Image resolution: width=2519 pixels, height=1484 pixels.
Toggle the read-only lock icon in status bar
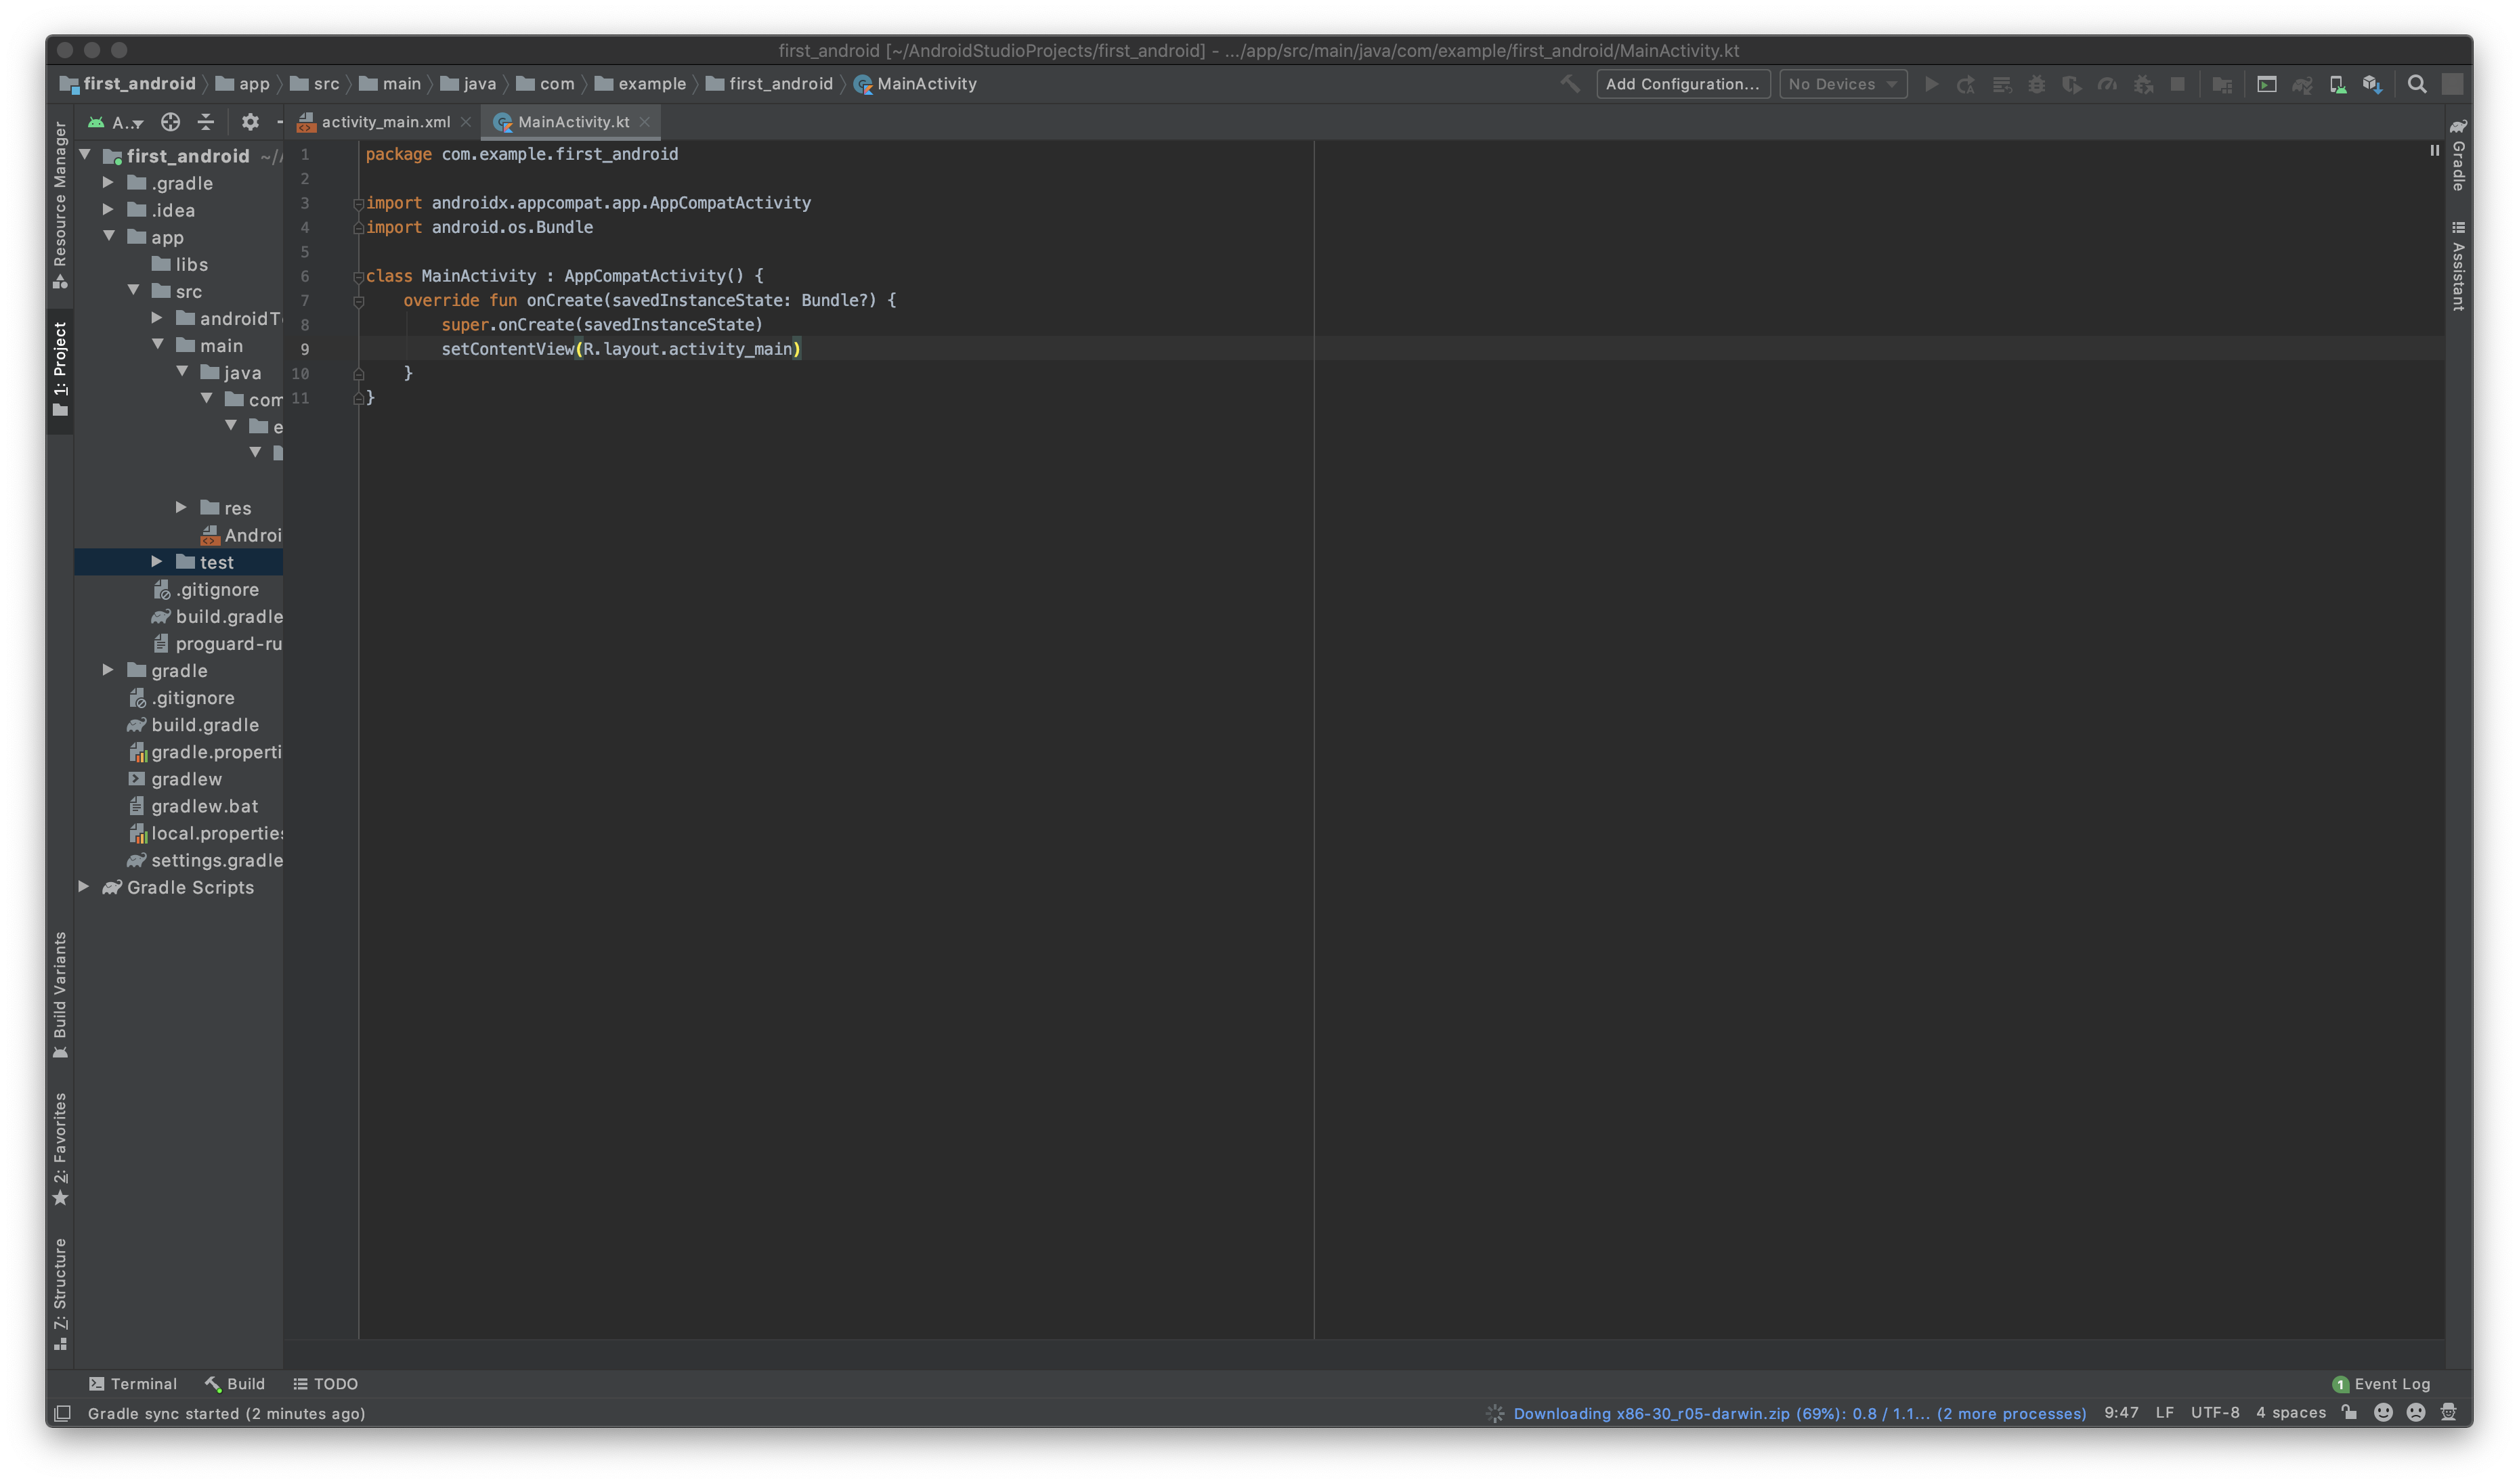2349,1412
